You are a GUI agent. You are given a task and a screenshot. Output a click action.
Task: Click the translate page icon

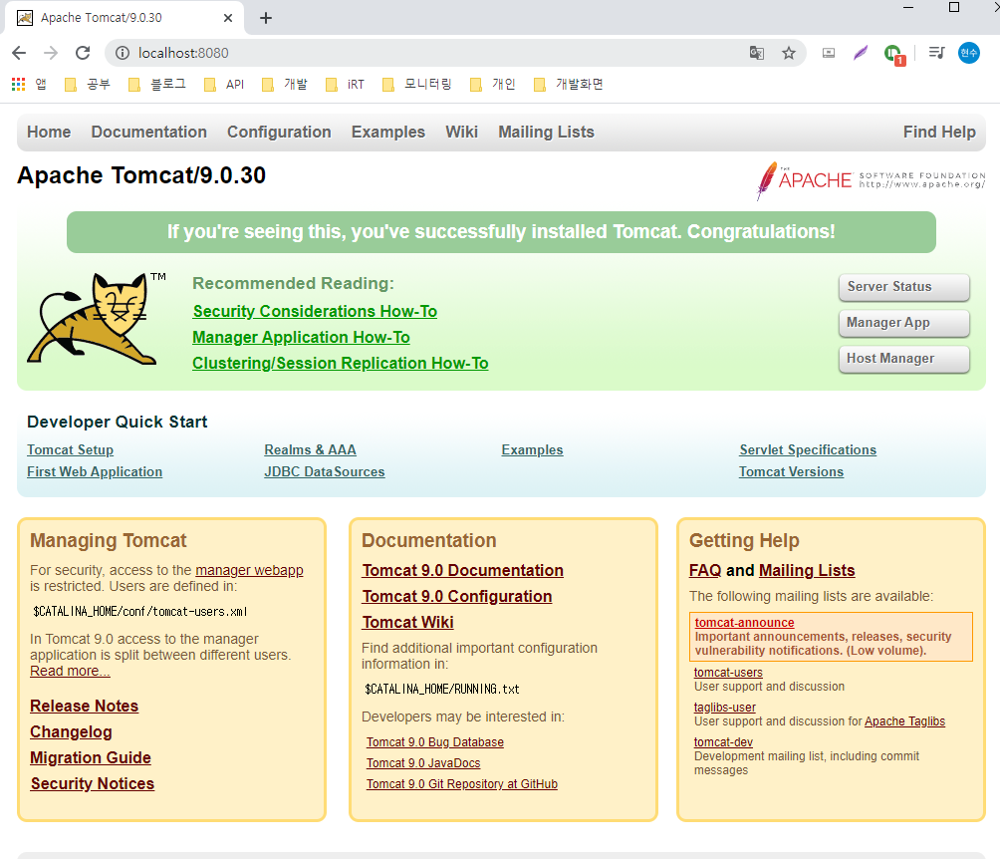coord(757,53)
